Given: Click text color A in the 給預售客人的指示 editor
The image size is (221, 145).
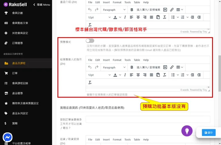Looking at the screenshot, I should click(115, 75).
